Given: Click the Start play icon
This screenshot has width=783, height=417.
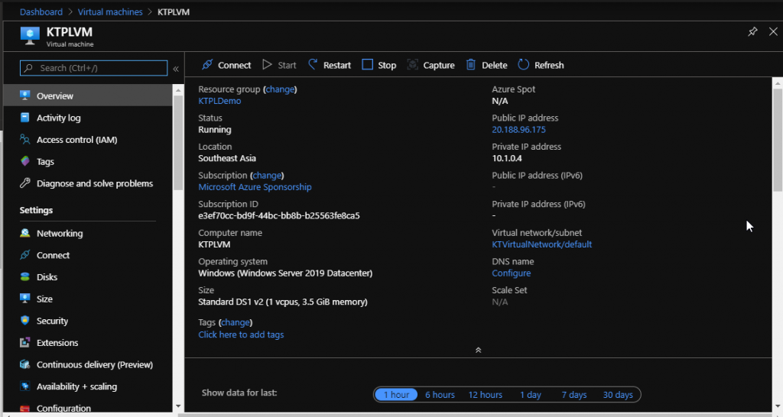Looking at the screenshot, I should 267,64.
